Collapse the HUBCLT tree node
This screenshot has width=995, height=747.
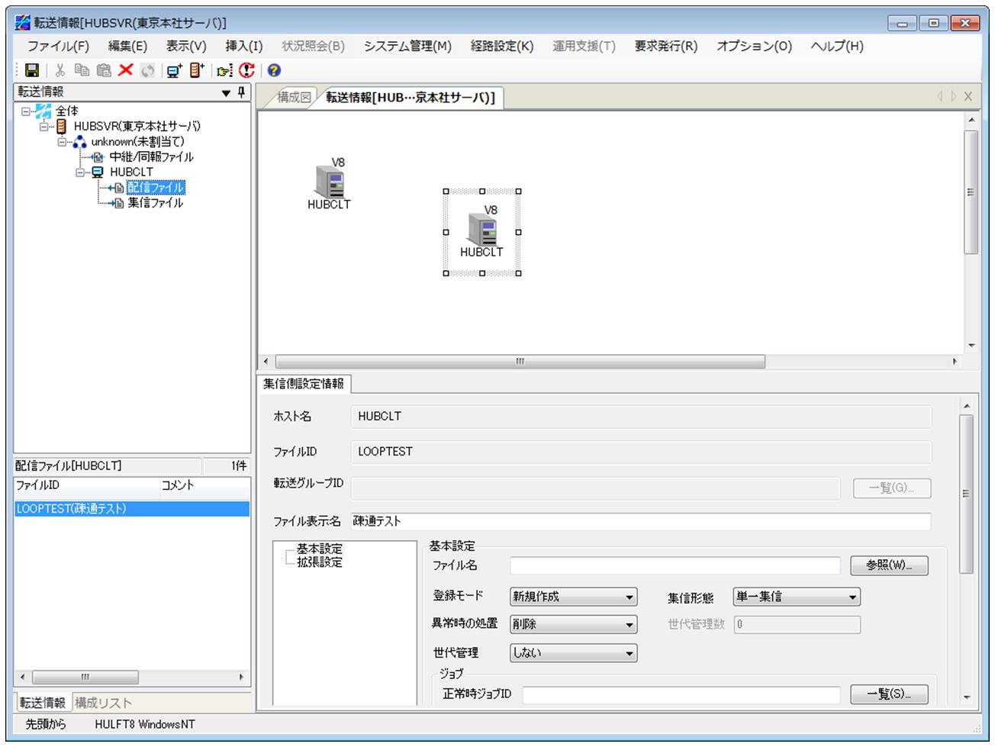80,172
